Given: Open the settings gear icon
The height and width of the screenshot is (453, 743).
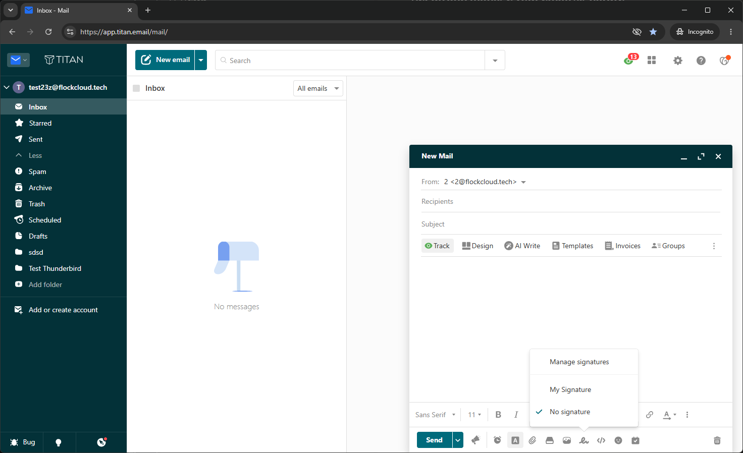Looking at the screenshot, I should (678, 61).
